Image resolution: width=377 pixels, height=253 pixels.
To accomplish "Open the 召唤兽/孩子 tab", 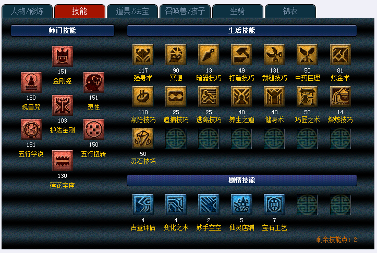I will pos(185,11).
